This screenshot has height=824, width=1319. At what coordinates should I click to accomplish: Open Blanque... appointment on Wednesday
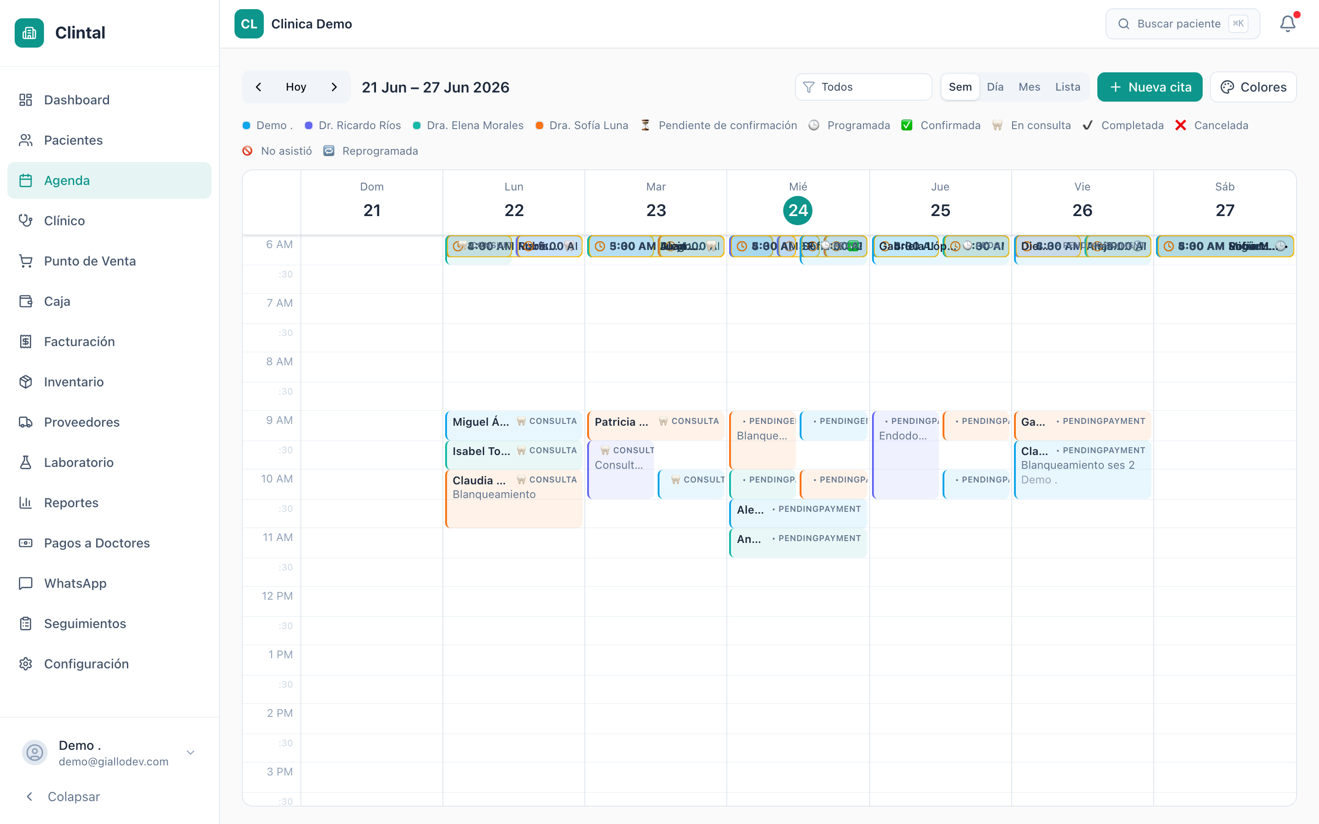point(763,439)
